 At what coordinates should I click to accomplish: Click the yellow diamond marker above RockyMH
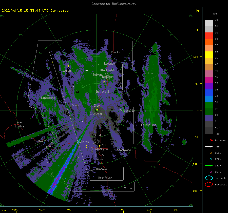(x=68, y=66)
